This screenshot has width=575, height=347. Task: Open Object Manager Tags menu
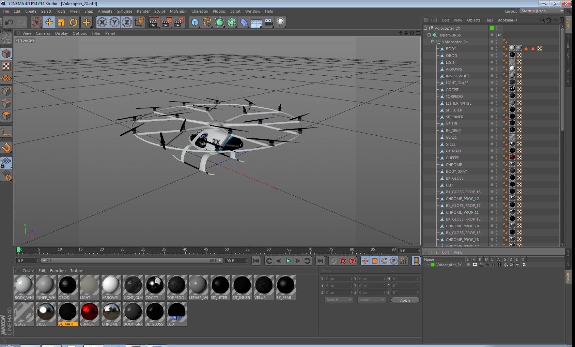tap(489, 20)
